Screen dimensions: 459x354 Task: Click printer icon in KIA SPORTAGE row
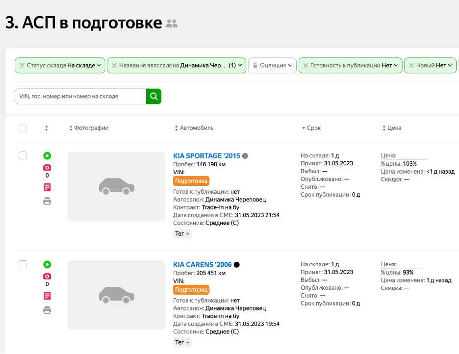pyautogui.click(x=47, y=201)
